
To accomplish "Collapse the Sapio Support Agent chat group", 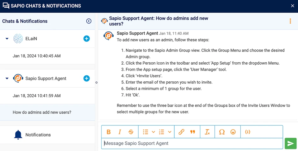I will coord(7,79).
